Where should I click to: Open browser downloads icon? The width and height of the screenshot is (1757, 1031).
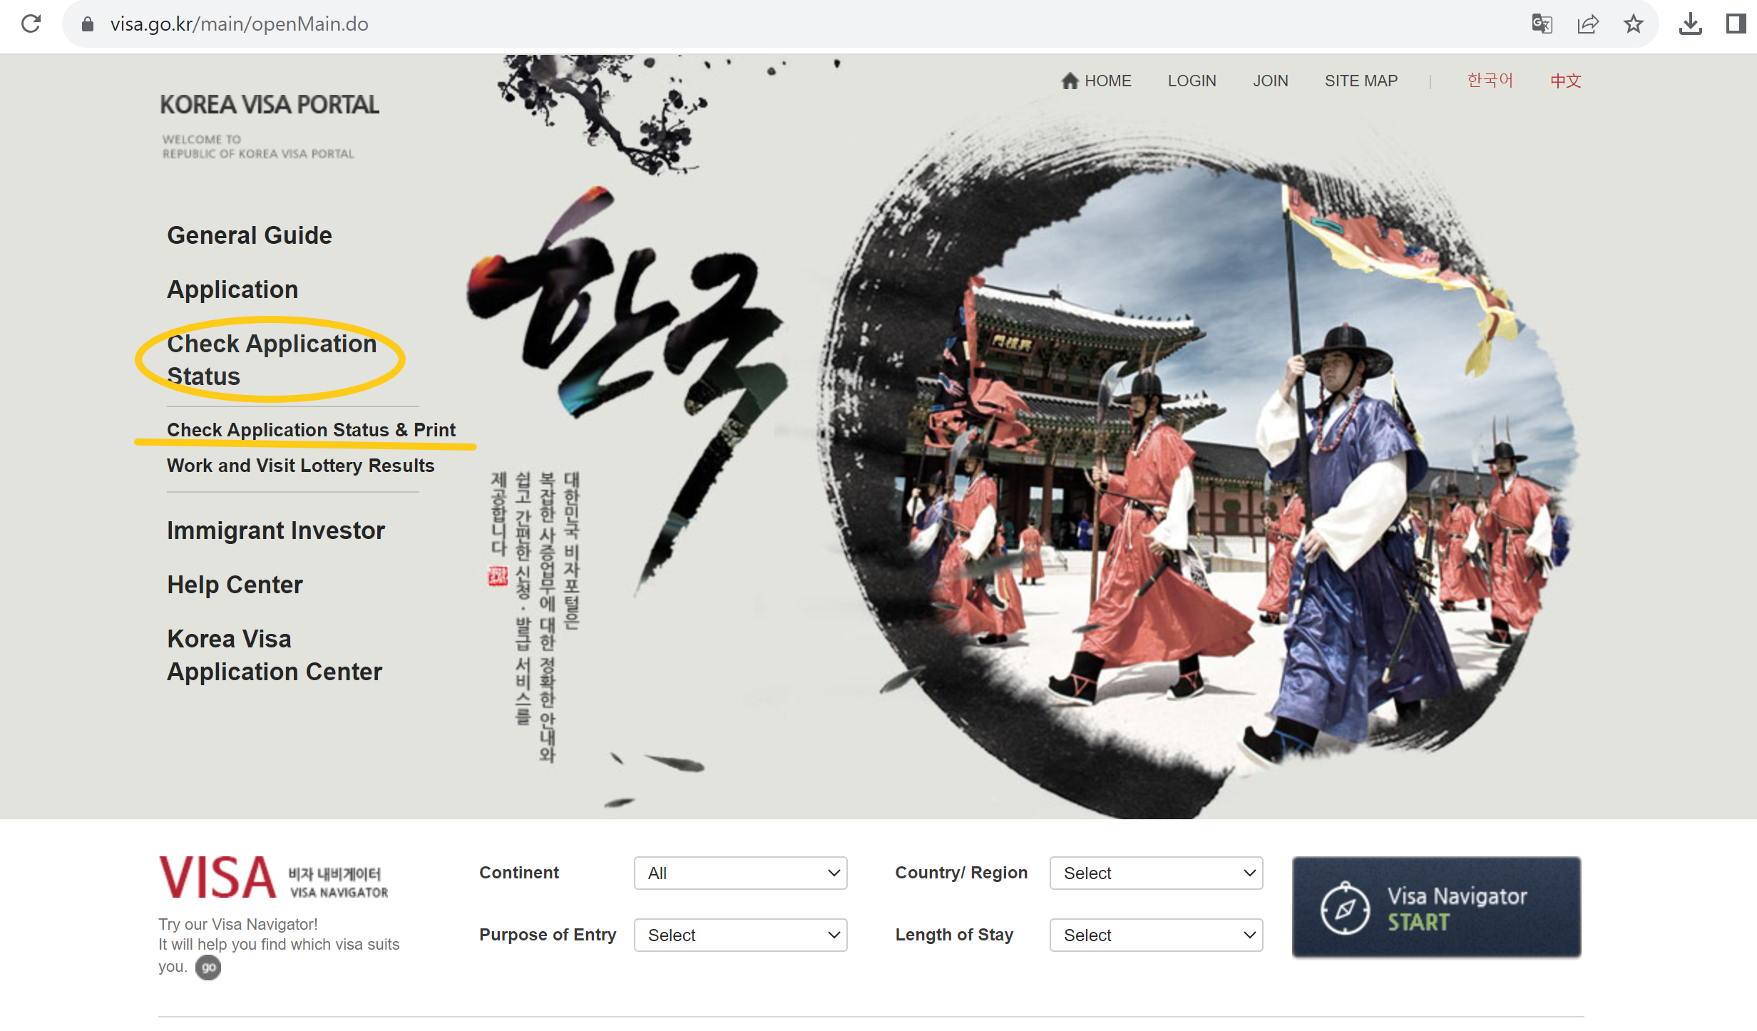coord(1691,24)
